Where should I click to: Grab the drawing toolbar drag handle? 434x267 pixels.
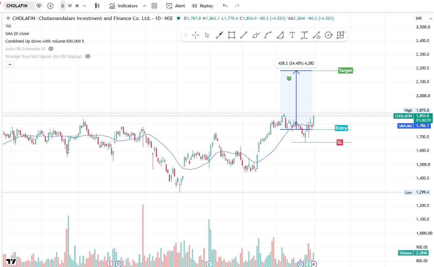pyautogui.click(x=185, y=35)
